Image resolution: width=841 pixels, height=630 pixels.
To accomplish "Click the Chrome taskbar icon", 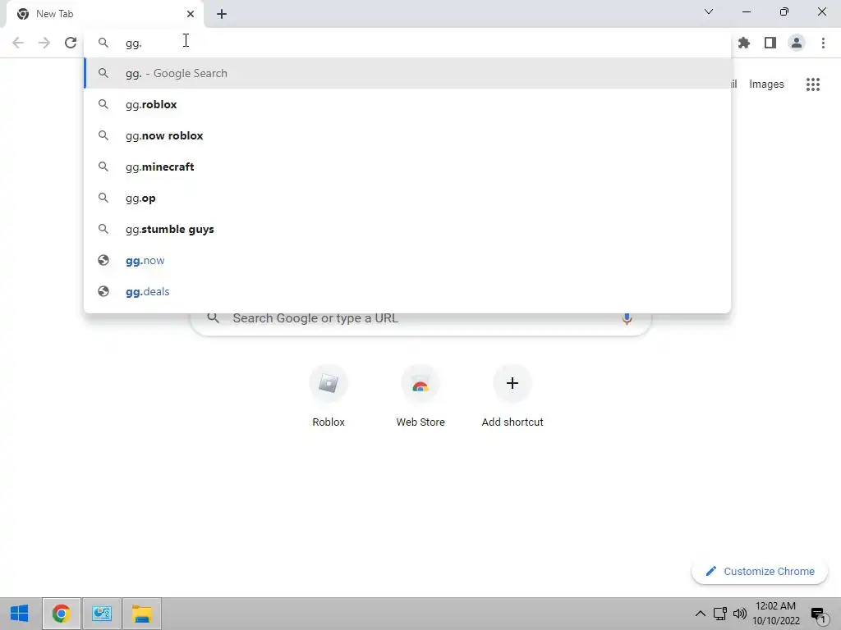I will [x=61, y=614].
